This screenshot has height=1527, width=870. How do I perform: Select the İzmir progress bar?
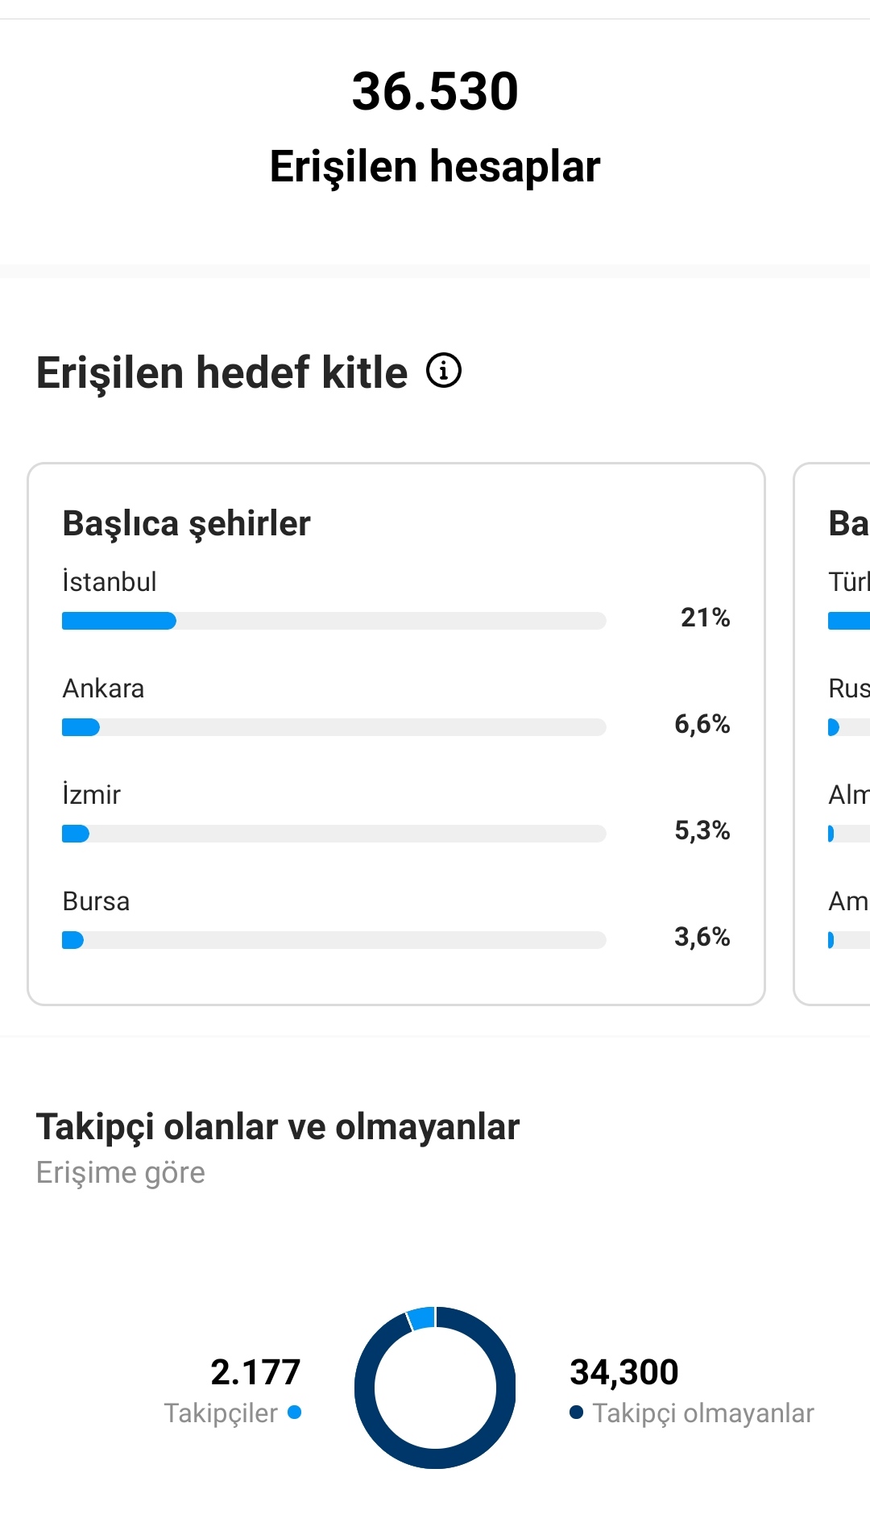click(x=333, y=834)
